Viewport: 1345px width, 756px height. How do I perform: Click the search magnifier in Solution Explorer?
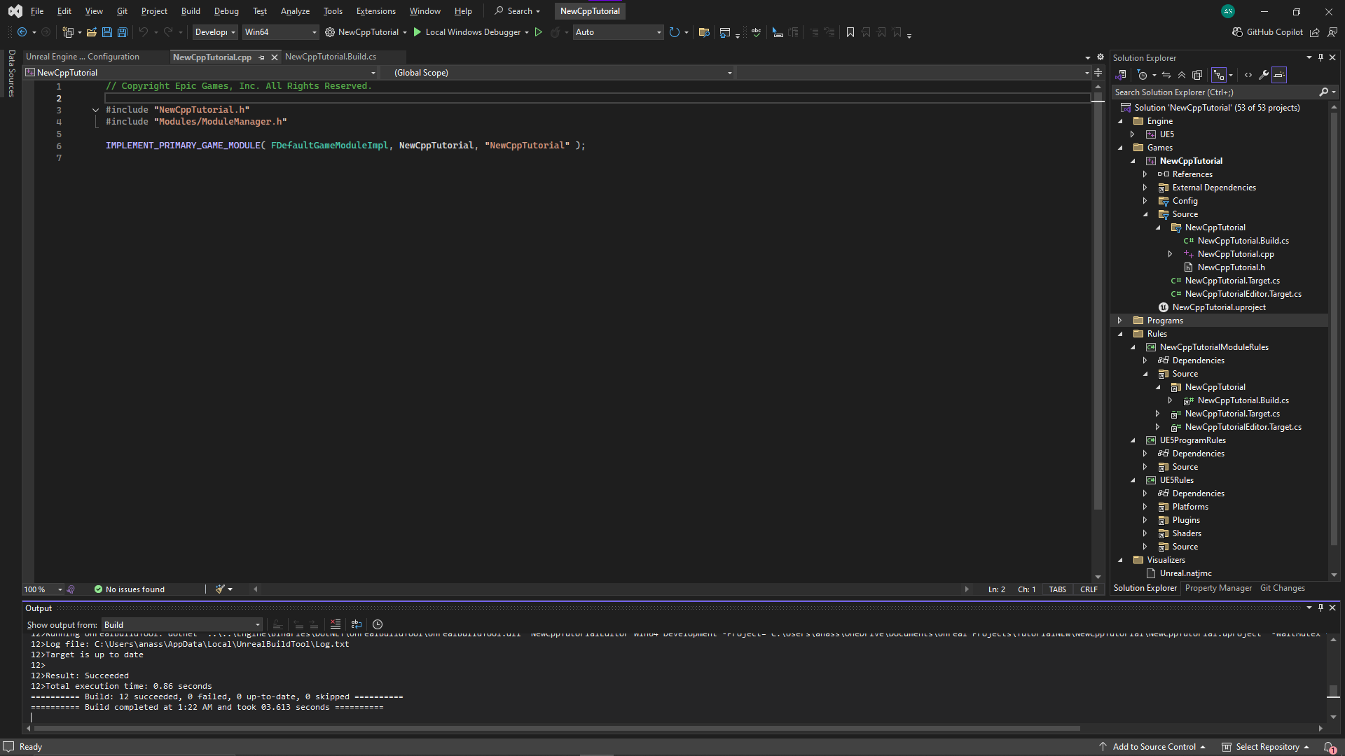point(1323,92)
